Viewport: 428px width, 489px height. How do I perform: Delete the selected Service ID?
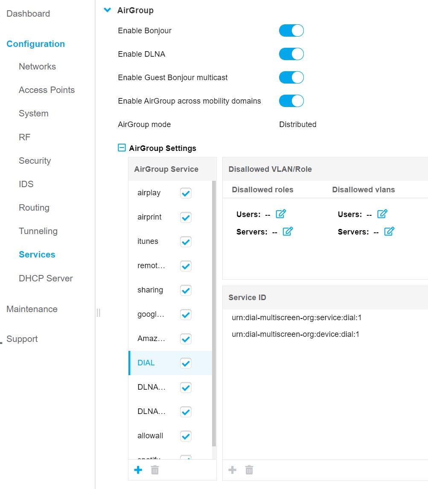point(249,470)
